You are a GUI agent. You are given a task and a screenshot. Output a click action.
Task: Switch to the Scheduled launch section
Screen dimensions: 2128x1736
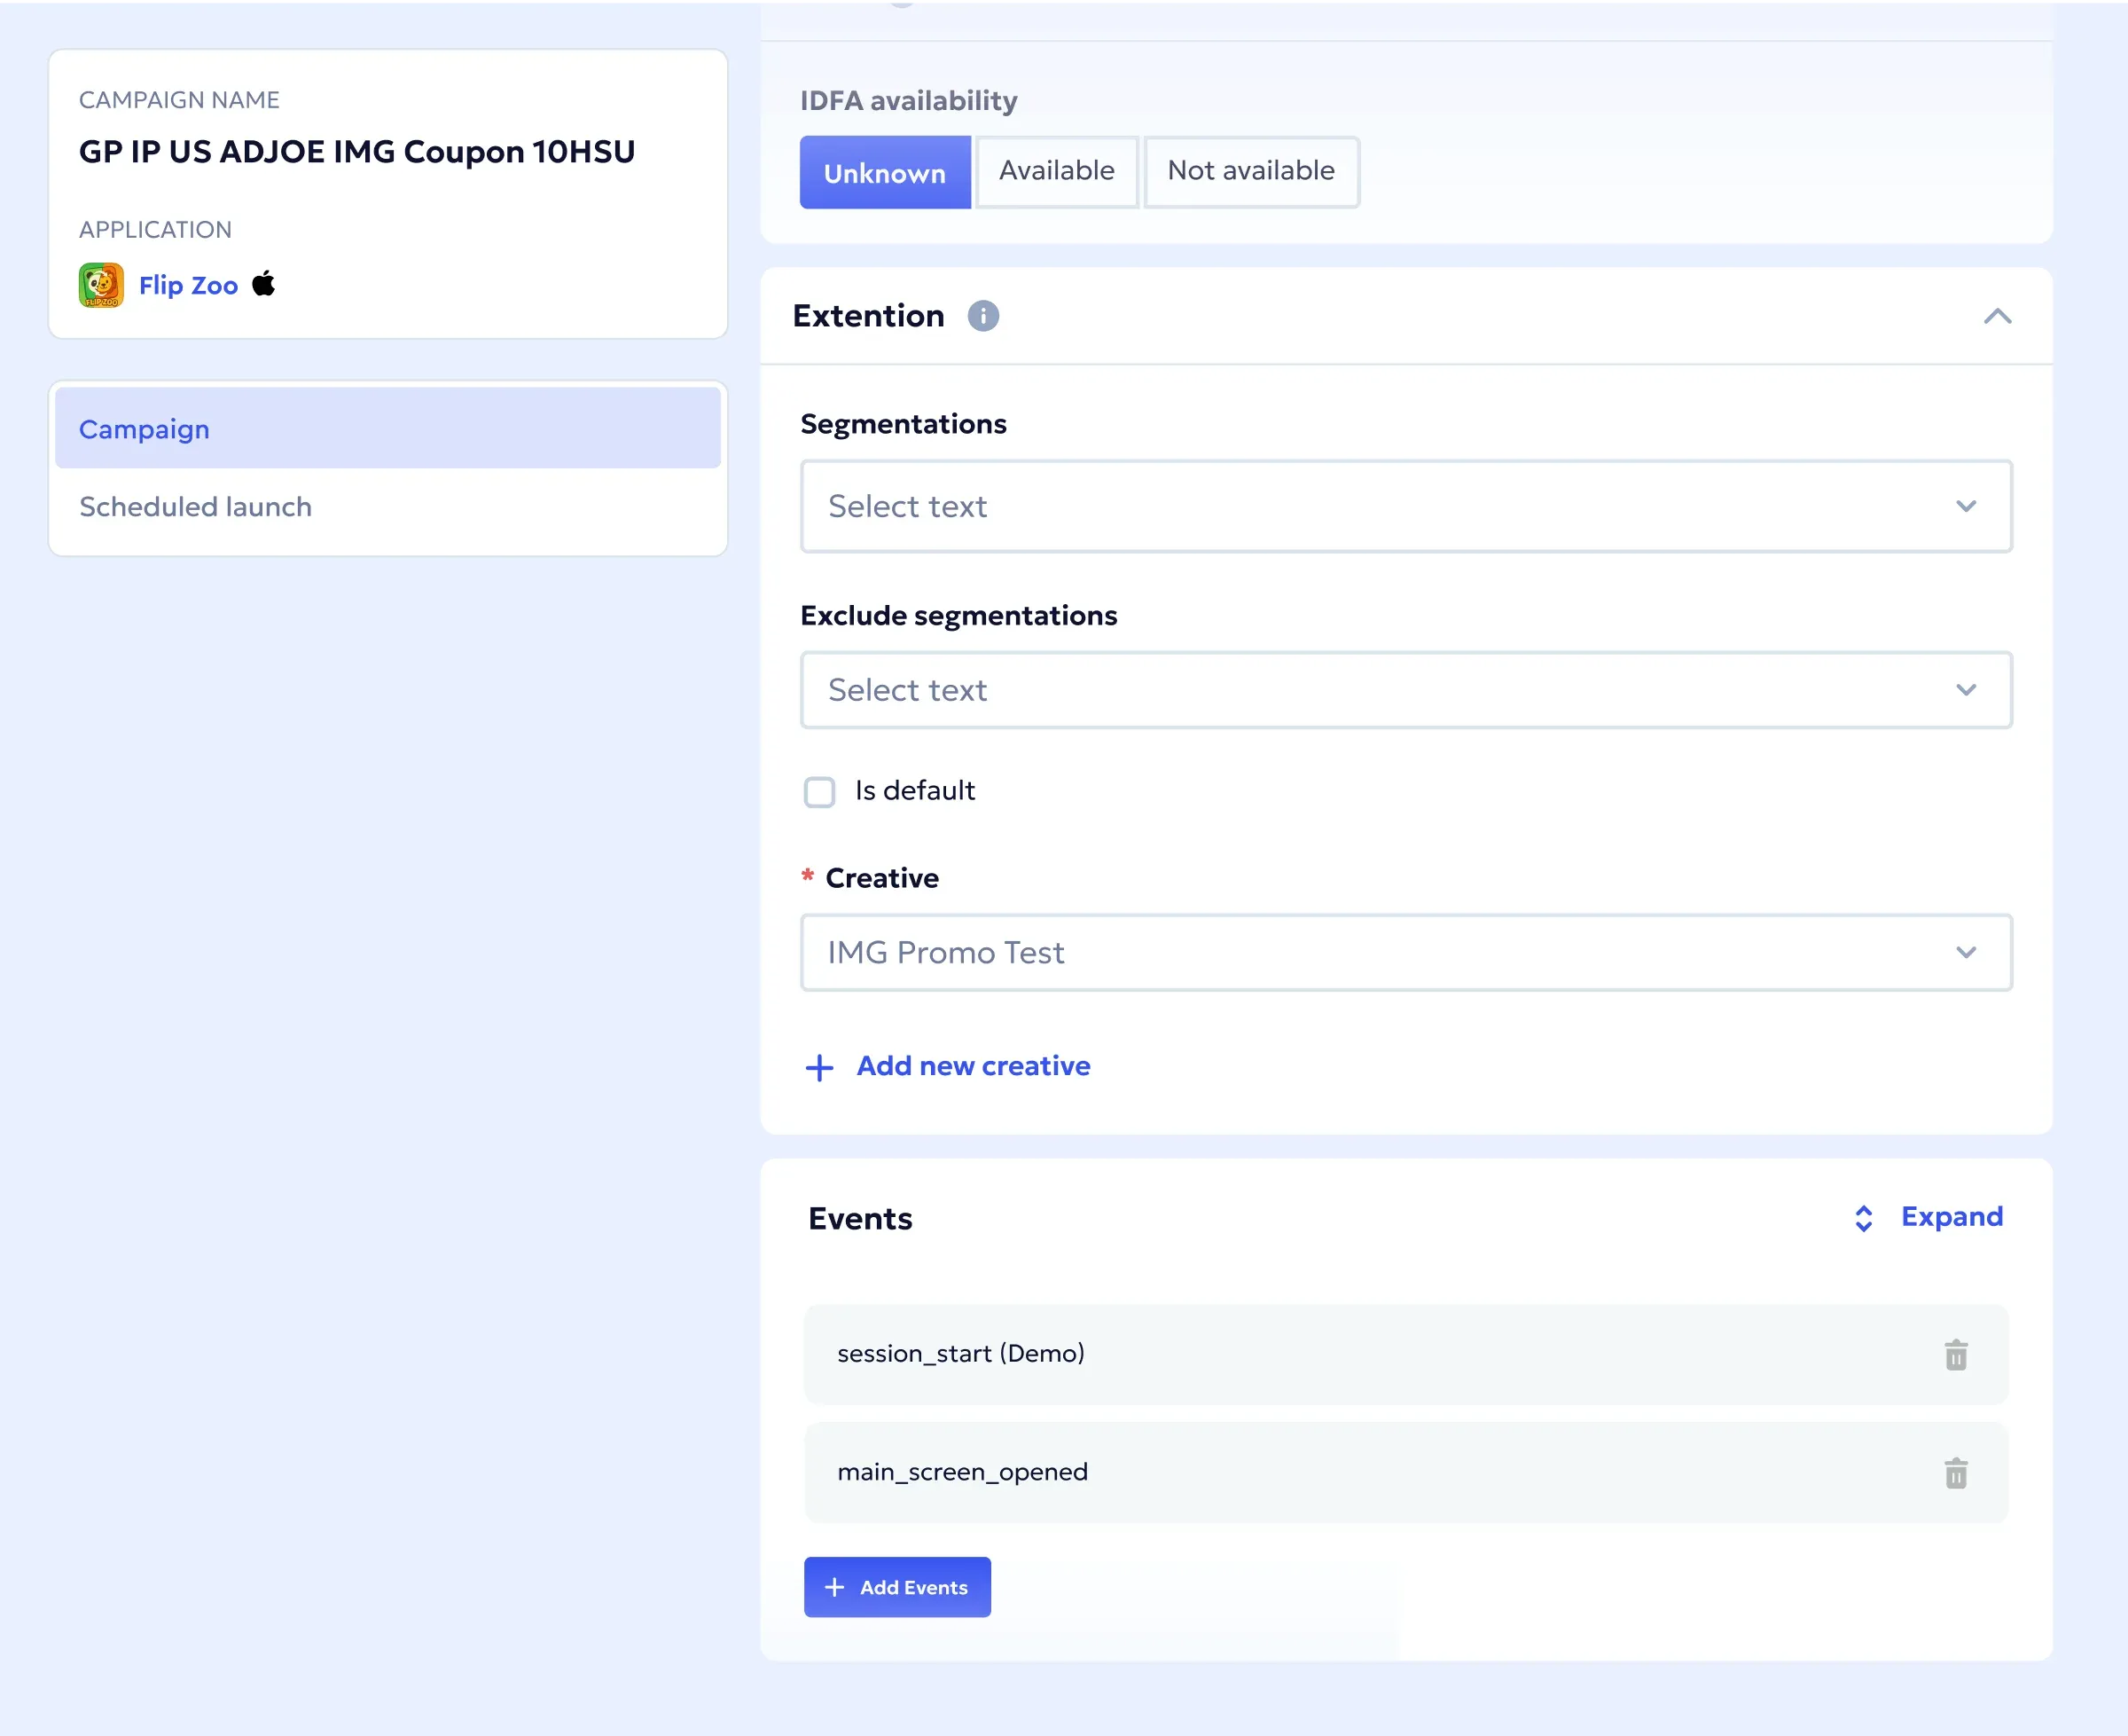click(x=195, y=507)
